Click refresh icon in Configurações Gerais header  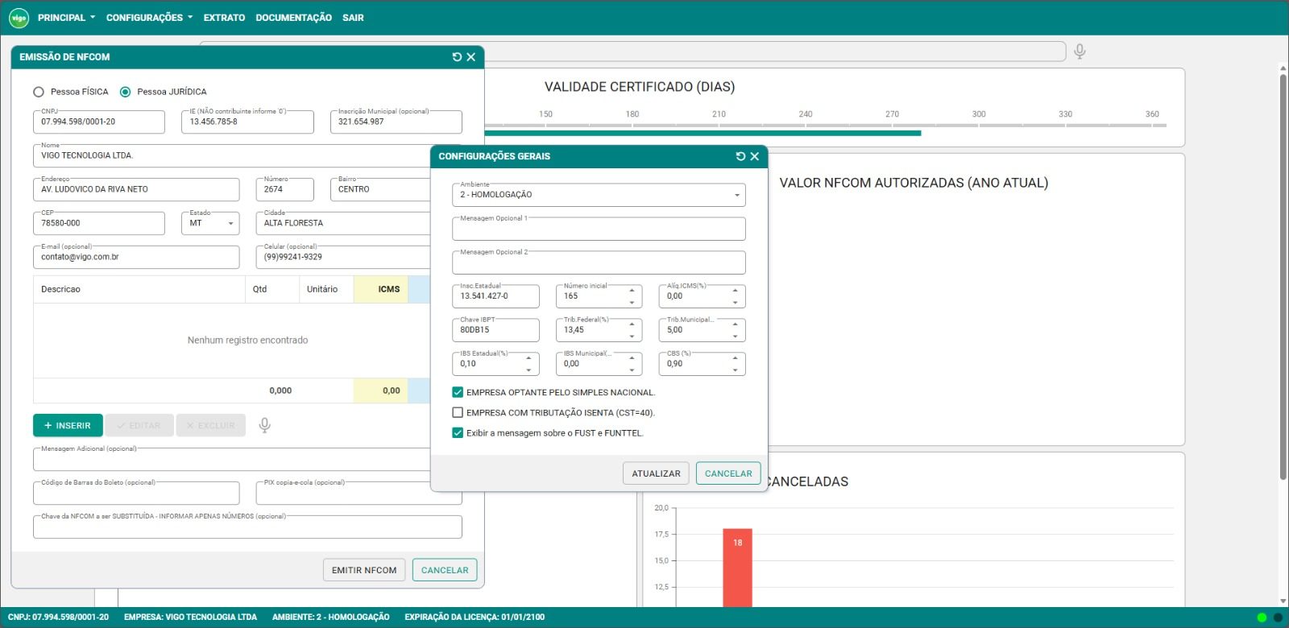click(740, 156)
